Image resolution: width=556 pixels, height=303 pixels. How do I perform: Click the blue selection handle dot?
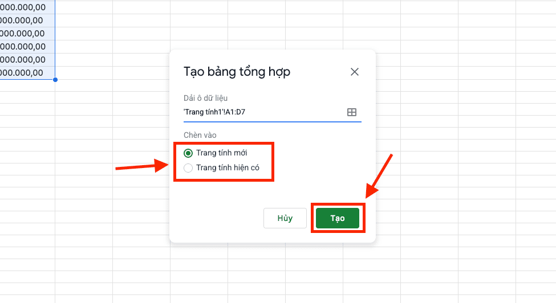click(x=55, y=80)
